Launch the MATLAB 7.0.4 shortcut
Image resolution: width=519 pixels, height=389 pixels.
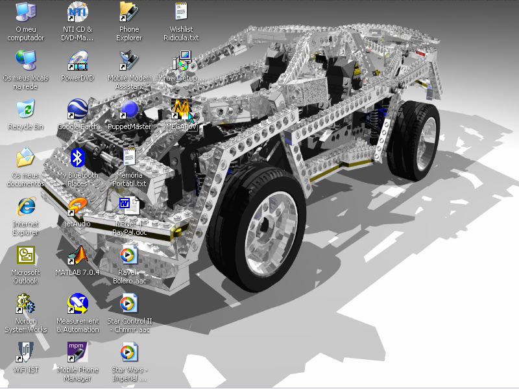(x=77, y=255)
